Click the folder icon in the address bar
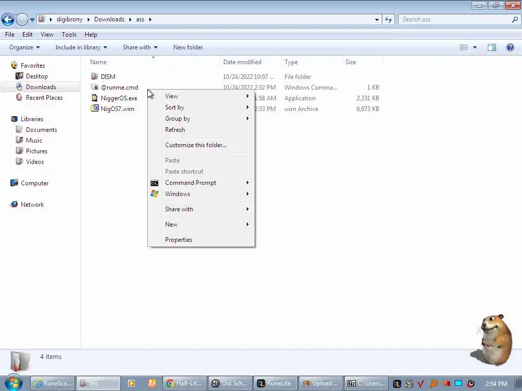 (x=41, y=19)
